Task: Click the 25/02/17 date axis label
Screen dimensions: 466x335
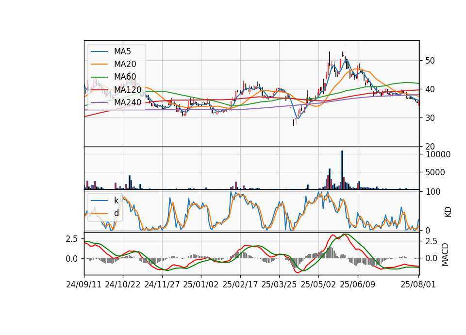Action: point(240,285)
